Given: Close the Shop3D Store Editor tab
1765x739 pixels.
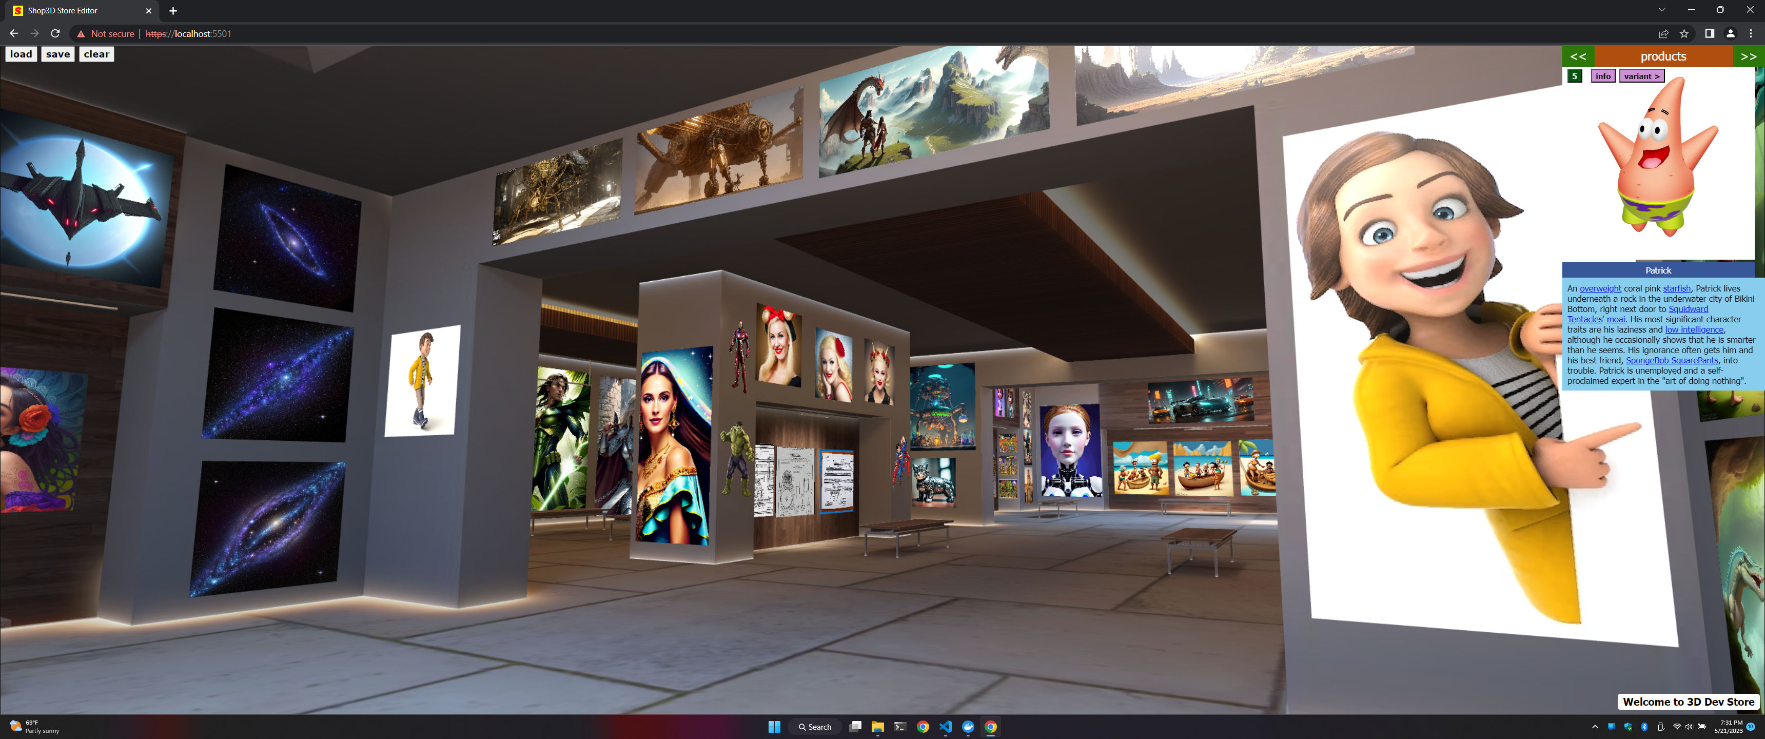Looking at the screenshot, I should [149, 11].
